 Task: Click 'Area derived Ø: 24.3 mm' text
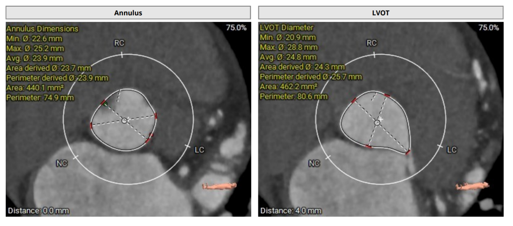tap(302, 67)
